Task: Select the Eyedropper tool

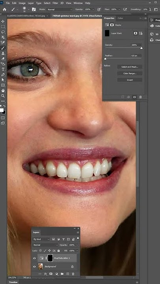Action: (x=3, y=43)
